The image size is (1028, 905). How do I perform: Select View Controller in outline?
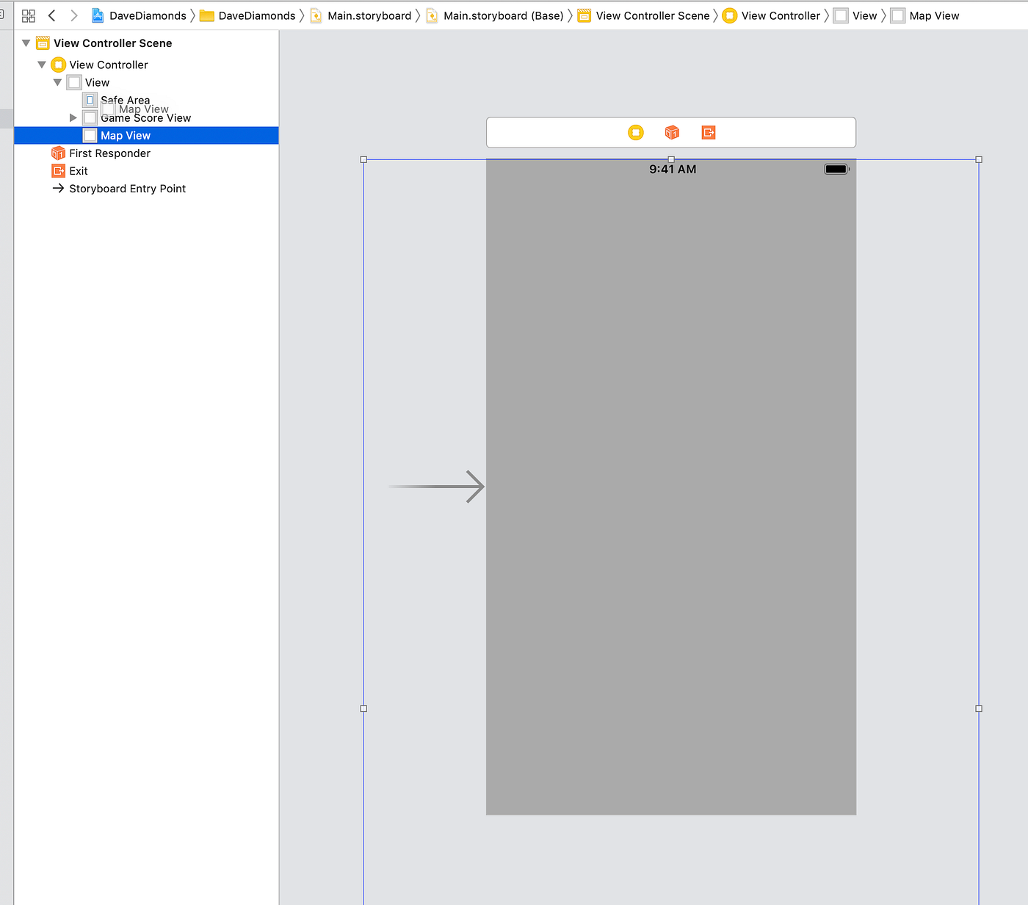coord(109,65)
